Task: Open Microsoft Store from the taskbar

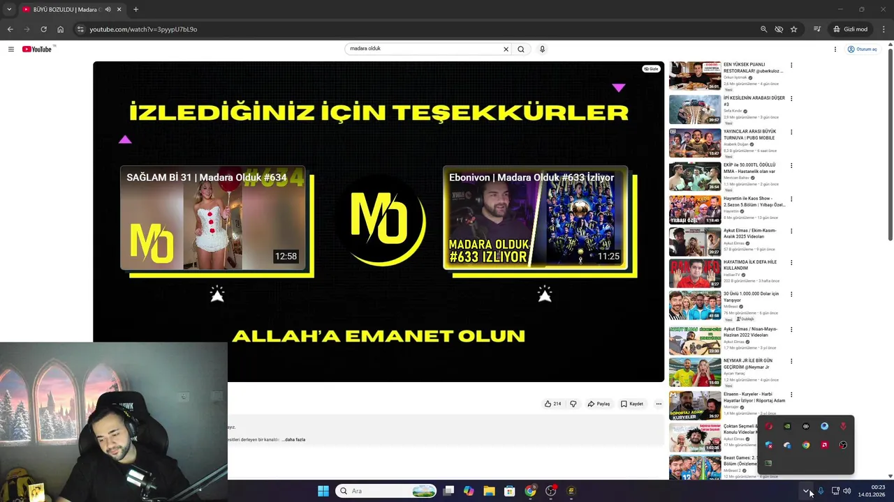Action: click(x=509, y=491)
